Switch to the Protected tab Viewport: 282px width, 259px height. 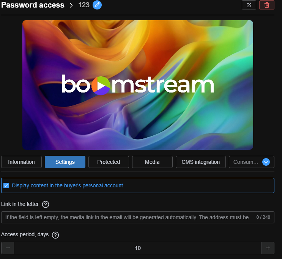click(109, 162)
